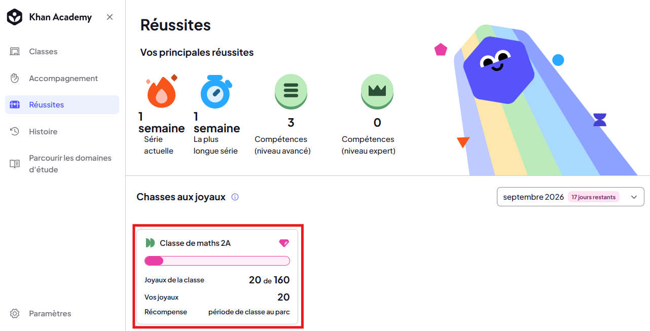
Task: Click the pink gem icon on class card
Action: point(284,243)
